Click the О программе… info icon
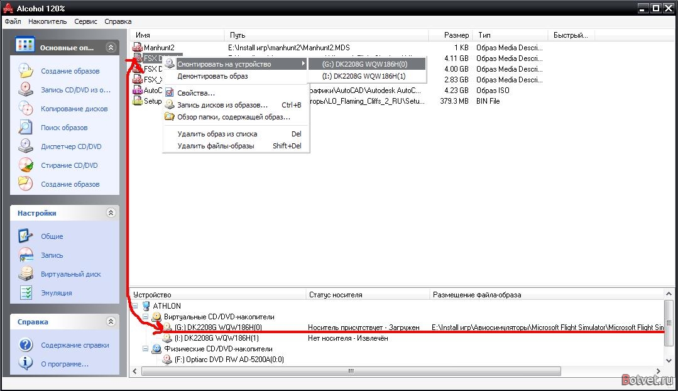The width and height of the screenshot is (678, 391). [x=26, y=363]
